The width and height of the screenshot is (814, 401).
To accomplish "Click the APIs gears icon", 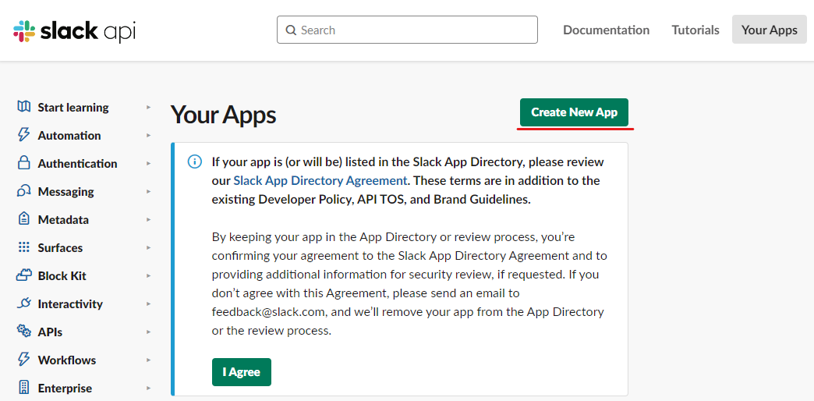I will [x=24, y=332].
